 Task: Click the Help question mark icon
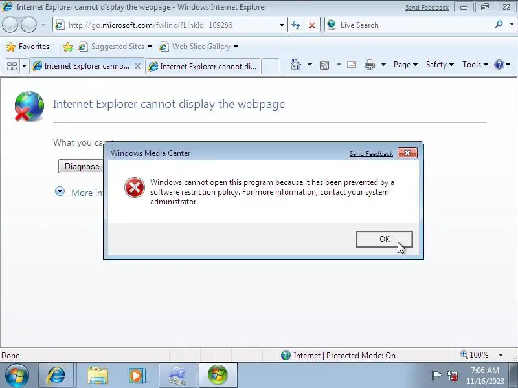pyautogui.click(x=499, y=65)
